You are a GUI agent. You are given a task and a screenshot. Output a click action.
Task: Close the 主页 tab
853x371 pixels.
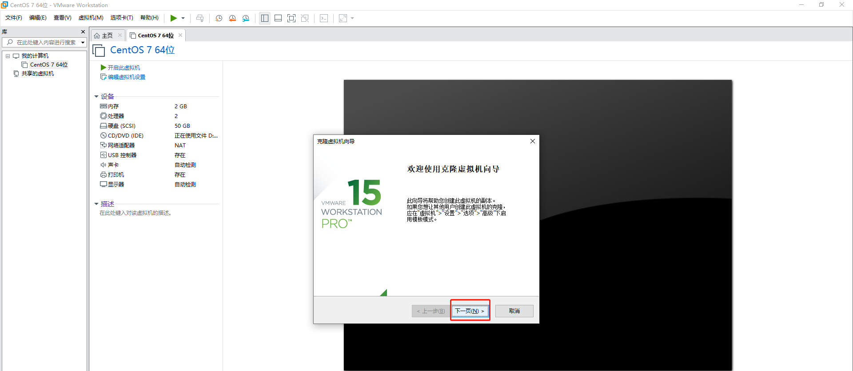(x=120, y=35)
